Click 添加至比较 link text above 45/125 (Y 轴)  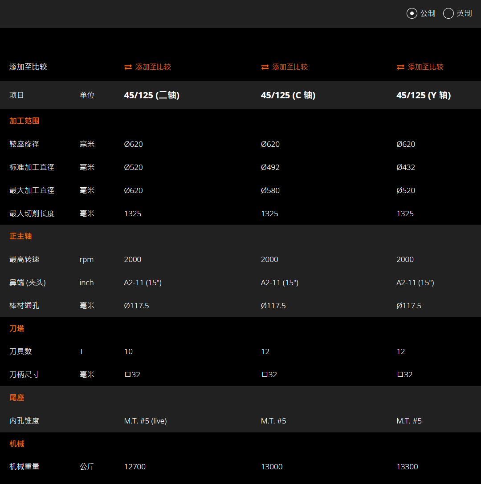(x=425, y=67)
